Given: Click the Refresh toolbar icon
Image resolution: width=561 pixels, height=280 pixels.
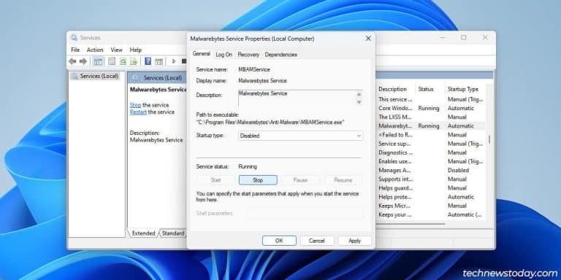Looking at the screenshot, I should (123, 61).
